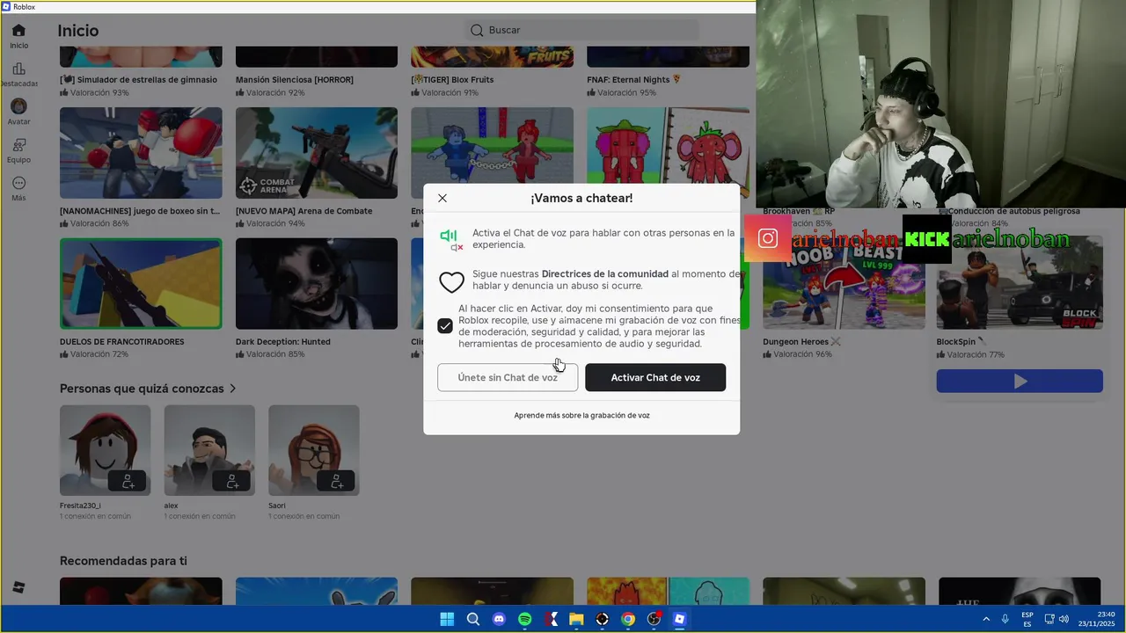The image size is (1126, 633).
Task: Open Aprende más sobre la grabación de voz
Action: coord(581,415)
